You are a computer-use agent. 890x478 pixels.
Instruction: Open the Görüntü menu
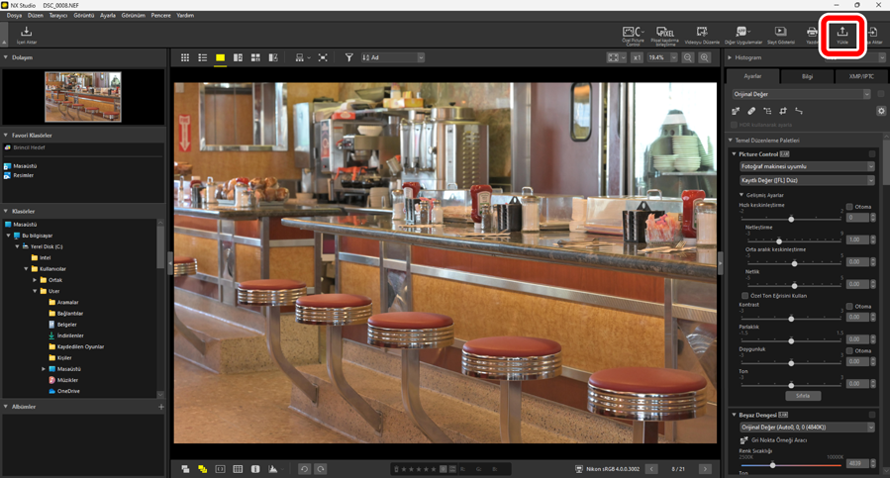point(83,16)
